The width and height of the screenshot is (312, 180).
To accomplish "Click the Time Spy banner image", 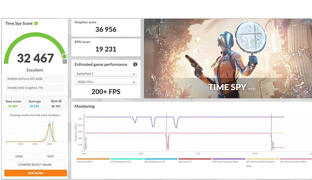I will click(x=225, y=58).
